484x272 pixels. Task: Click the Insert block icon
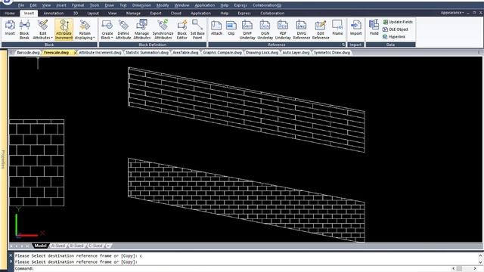pos(10,28)
